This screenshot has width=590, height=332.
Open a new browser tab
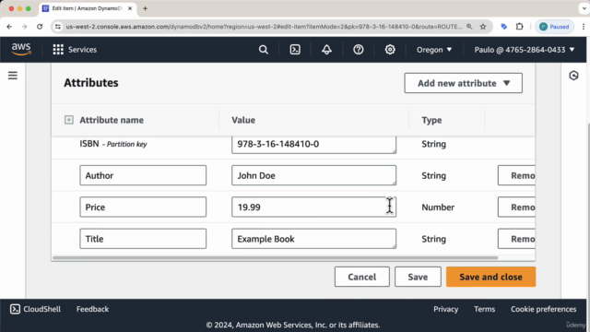(x=146, y=8)
